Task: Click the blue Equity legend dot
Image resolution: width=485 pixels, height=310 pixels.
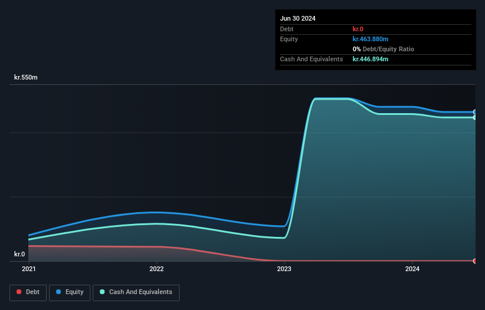Action: [58, 292]
